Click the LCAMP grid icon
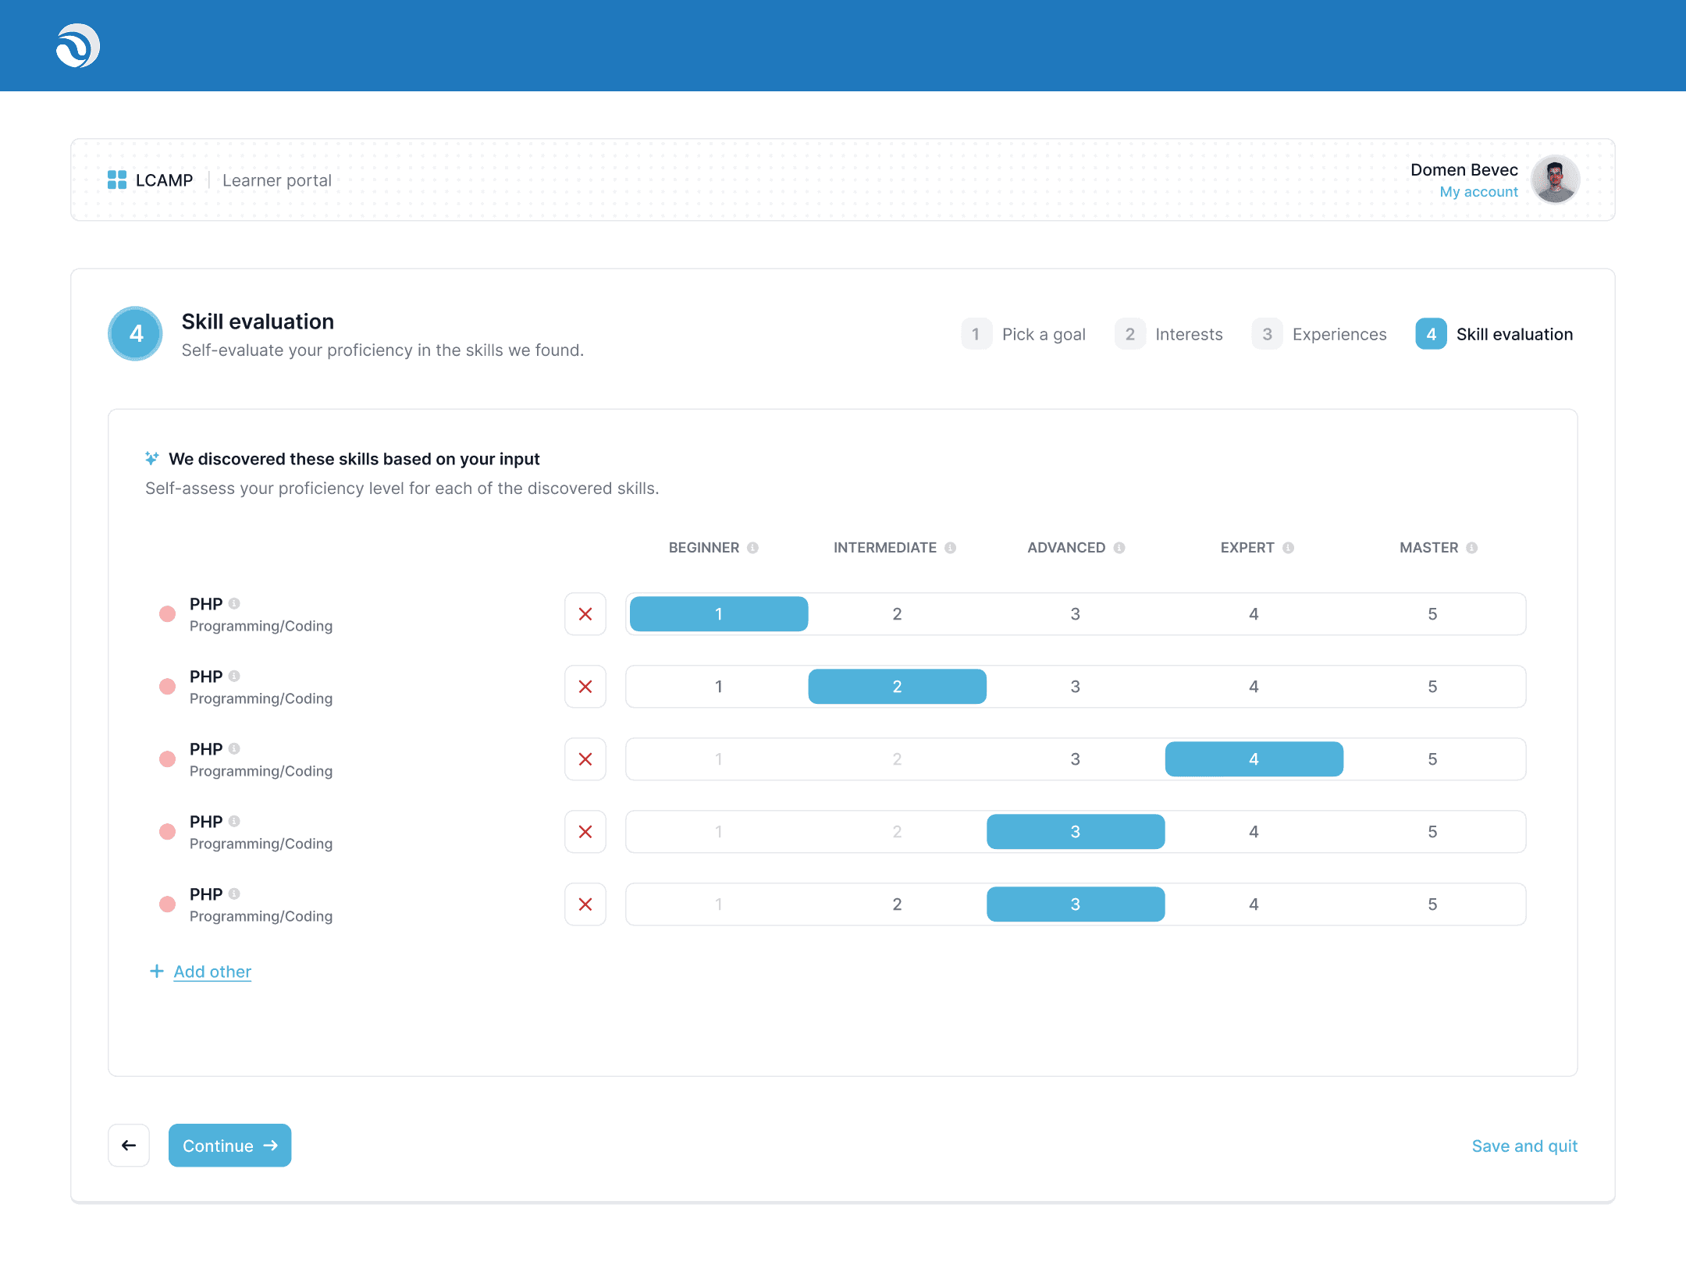 click(x=117, y=180)
